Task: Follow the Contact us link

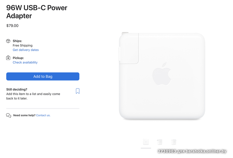Action: pos(43,115)
